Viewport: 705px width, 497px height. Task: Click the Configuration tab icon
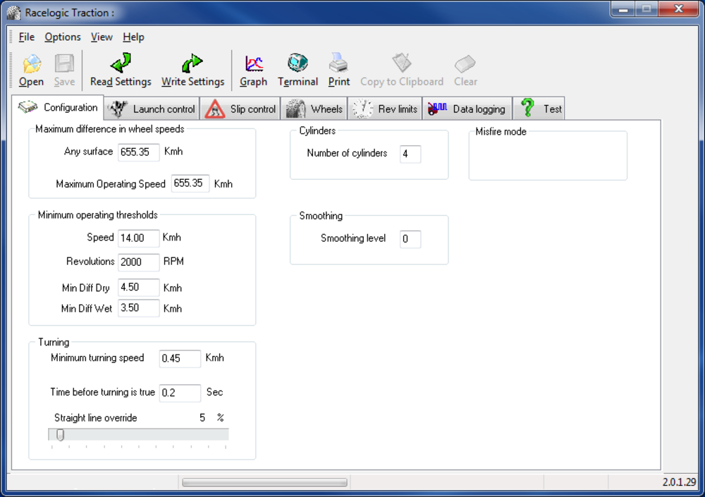click(x=28, y=107)
